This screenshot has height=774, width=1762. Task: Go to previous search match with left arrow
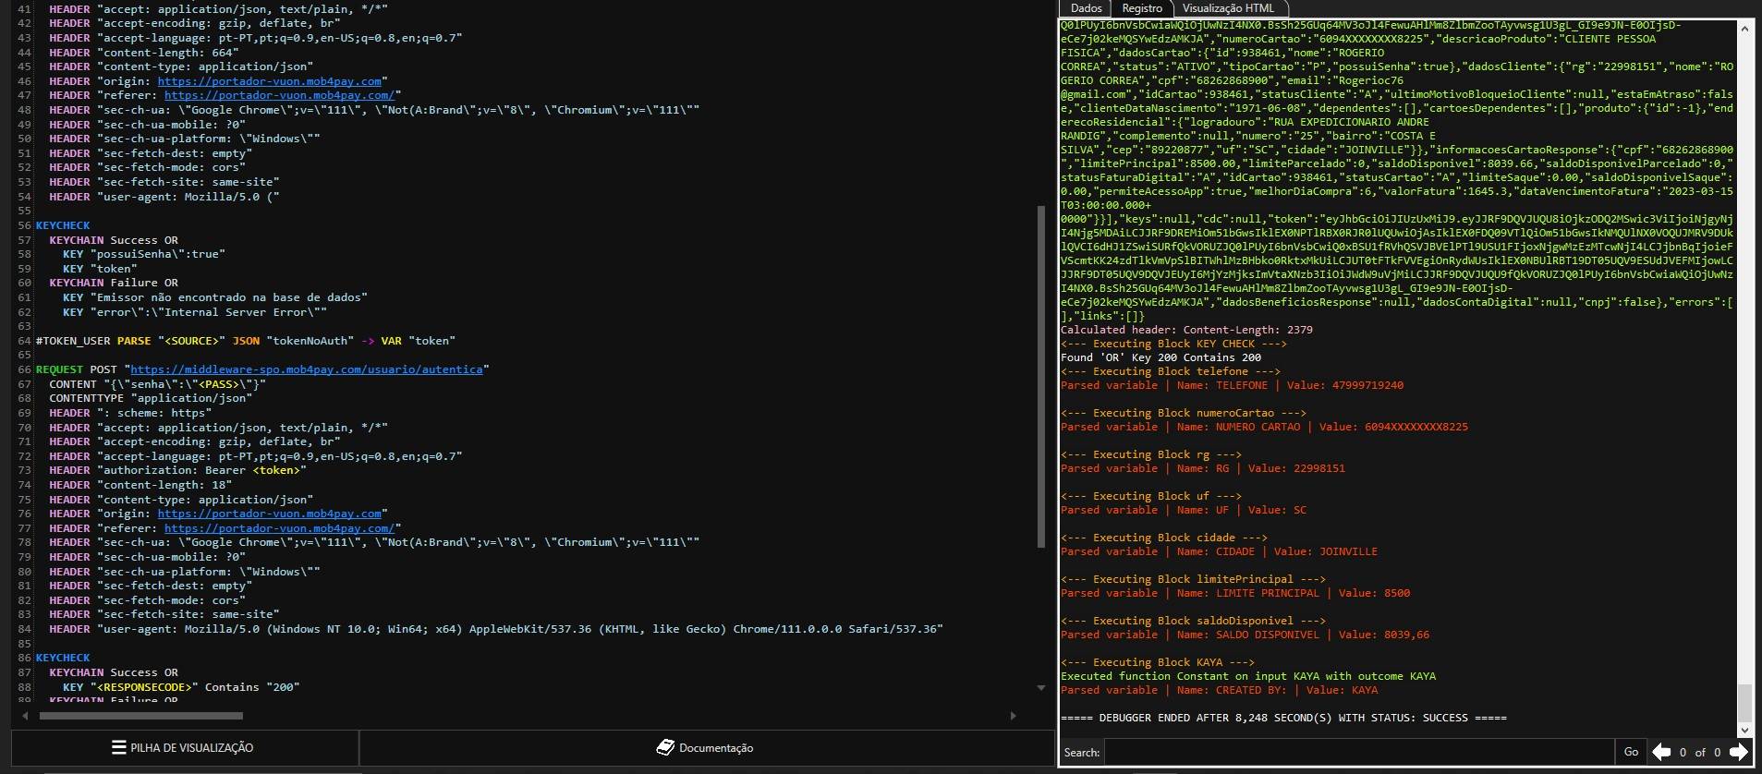pyautogui.click(x=1661, y=752)
